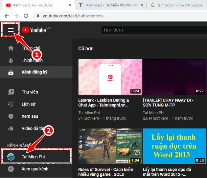Click the [TRAILER] CHẠY NGAY ĐI title
The height and width of the screenshot is (178, 207).
(x=168, y=103)
